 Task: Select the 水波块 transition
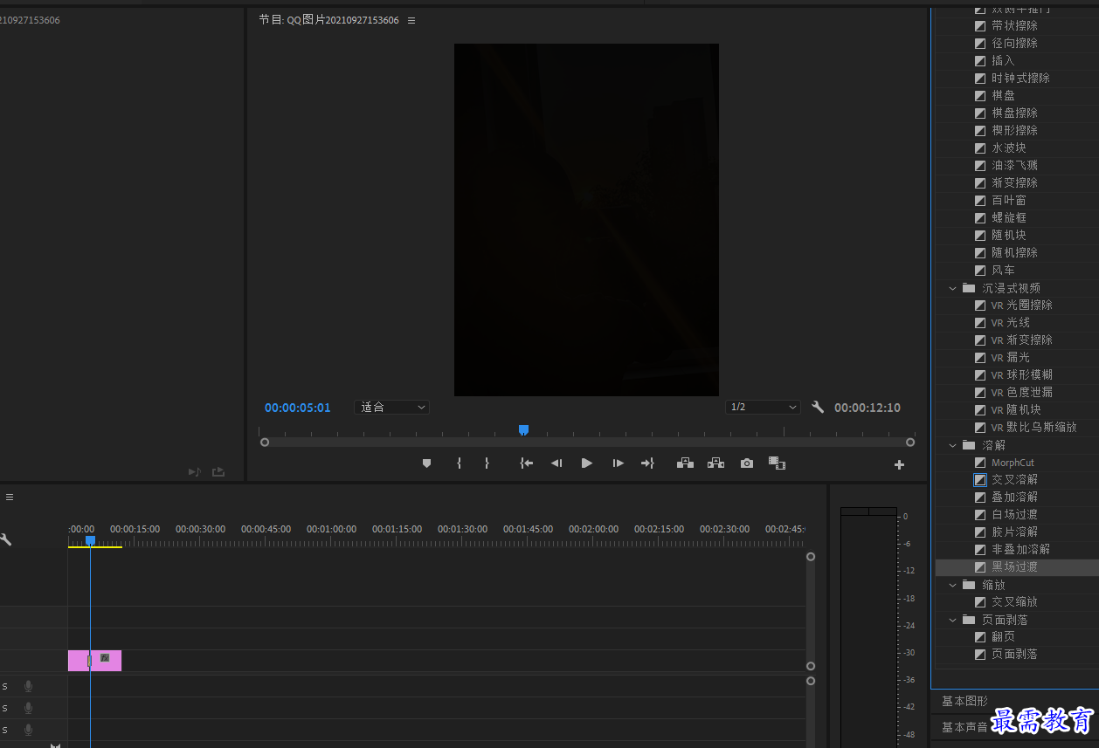[x=1009, y=148]
